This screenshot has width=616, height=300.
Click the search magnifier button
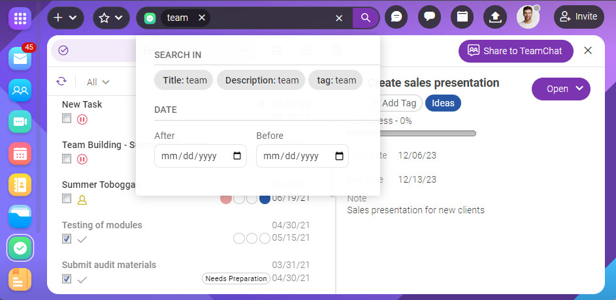[366, 18]
